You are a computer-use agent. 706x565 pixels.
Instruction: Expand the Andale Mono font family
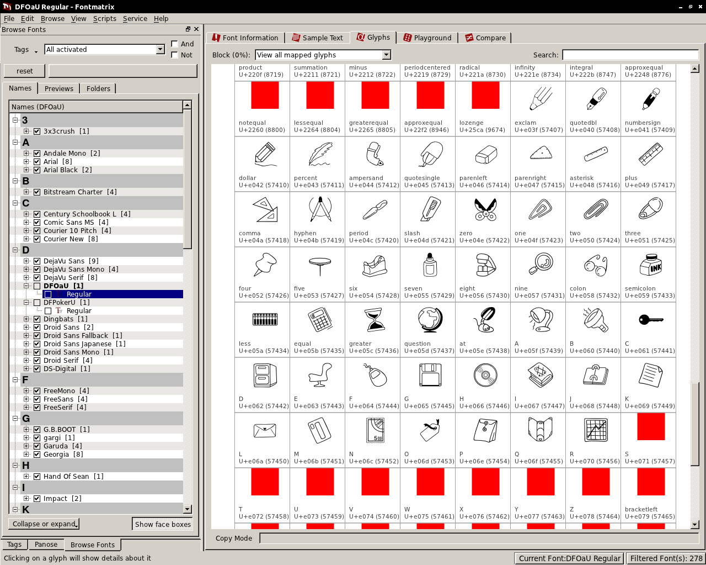[x=26, y=154]
